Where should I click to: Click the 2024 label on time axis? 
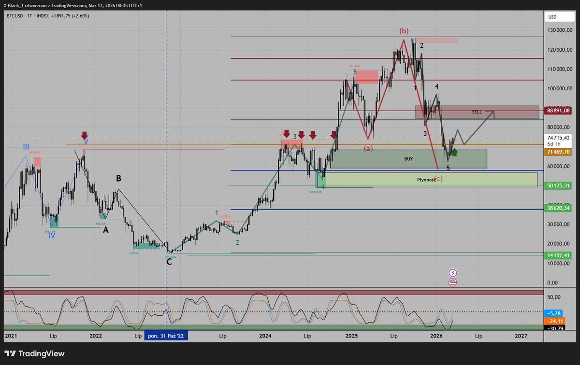(265, 336)
